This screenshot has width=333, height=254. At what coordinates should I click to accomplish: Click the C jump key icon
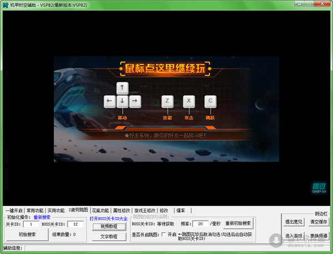(x=210, y=101)
